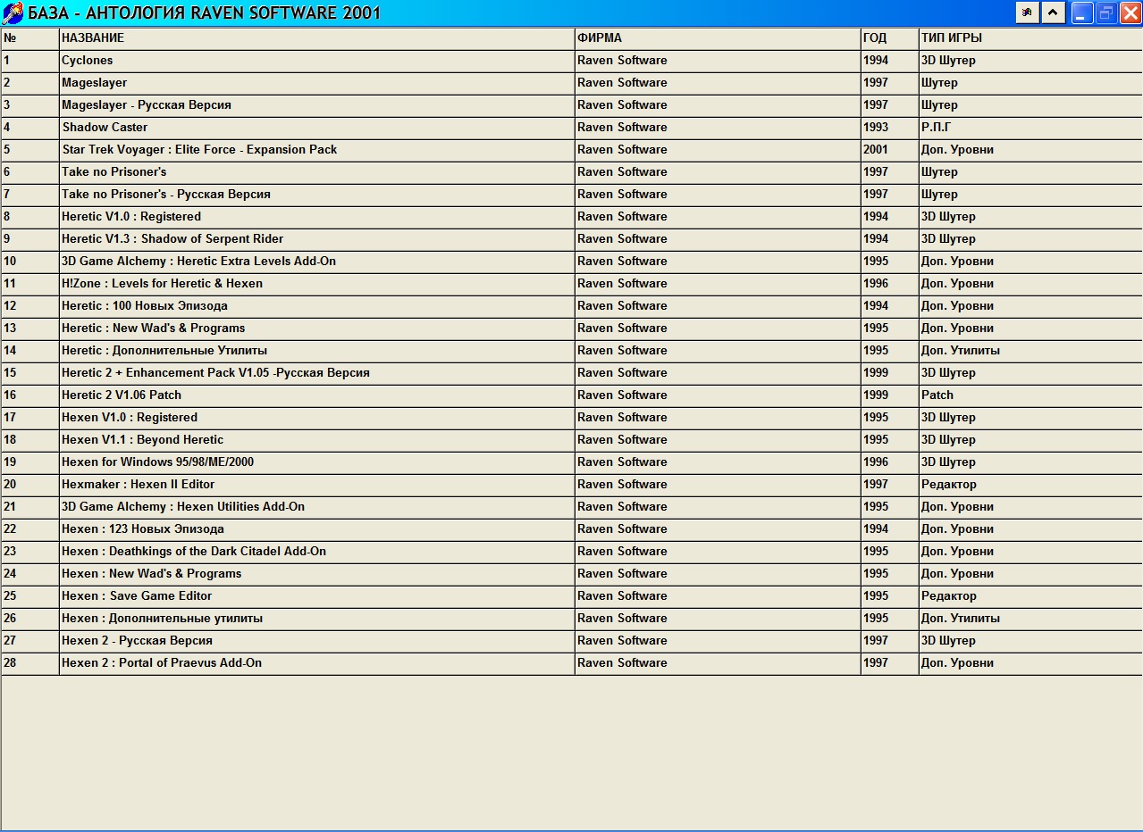Viewport: 1143px width, 832px height.
Task: Select Hexen : 123 Новых Эпизода
Action: [x=143, y=529]
